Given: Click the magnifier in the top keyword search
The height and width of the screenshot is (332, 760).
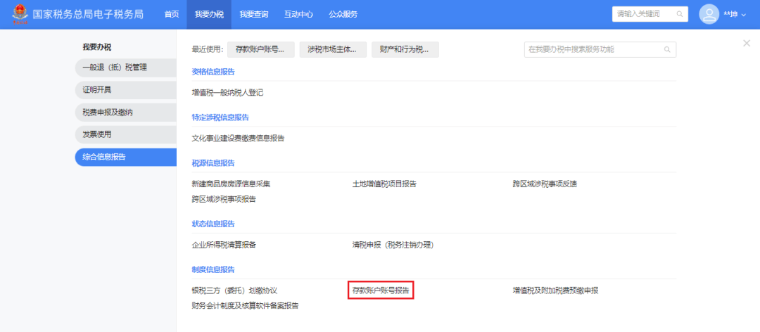Looking at the screenshot, I should [680, 14].
